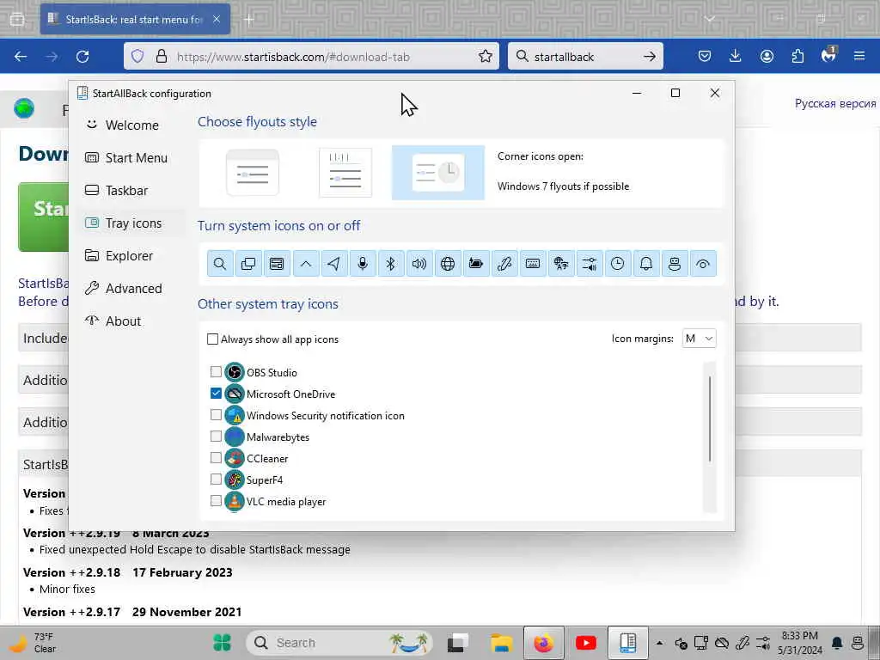
Task: Open the Taskbar section
Action: click(130, 190)
